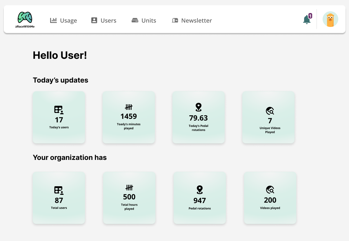Click the tally icon above 500
This screenshot has height=241, width=349.
(x=129, y=188)
